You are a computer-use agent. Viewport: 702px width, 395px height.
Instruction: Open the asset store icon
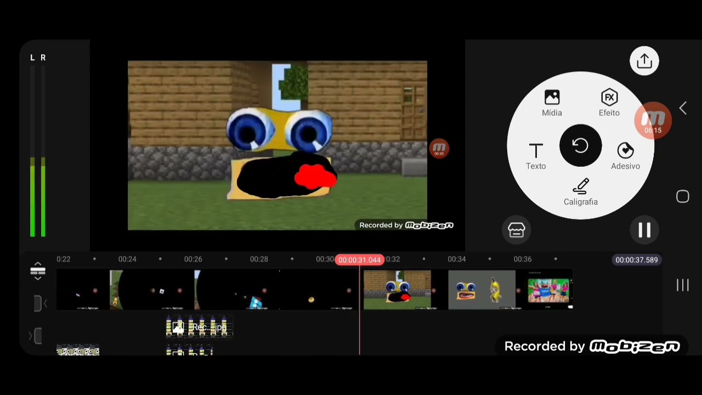516,230
